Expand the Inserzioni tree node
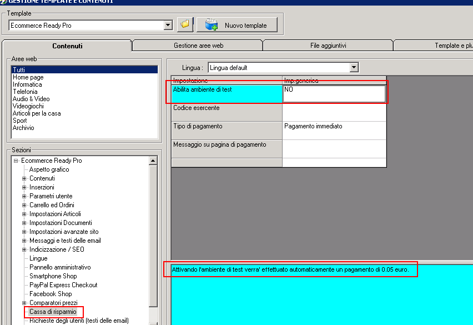This screenshot has width=473, height=325. coord(24,187)
